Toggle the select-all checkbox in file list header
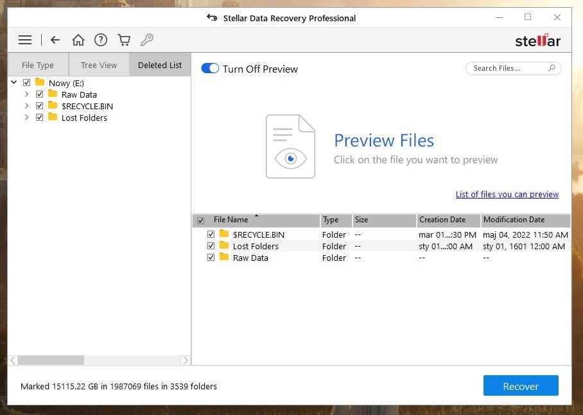 click(200, 220)
